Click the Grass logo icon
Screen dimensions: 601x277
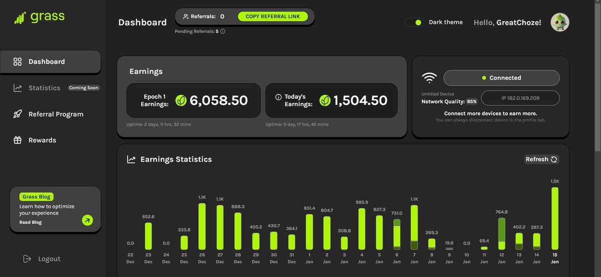[x=20, y=19]
